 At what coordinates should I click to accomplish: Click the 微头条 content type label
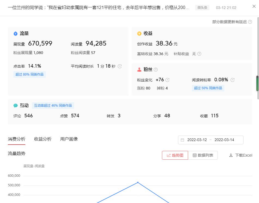[x=202, y=8]
